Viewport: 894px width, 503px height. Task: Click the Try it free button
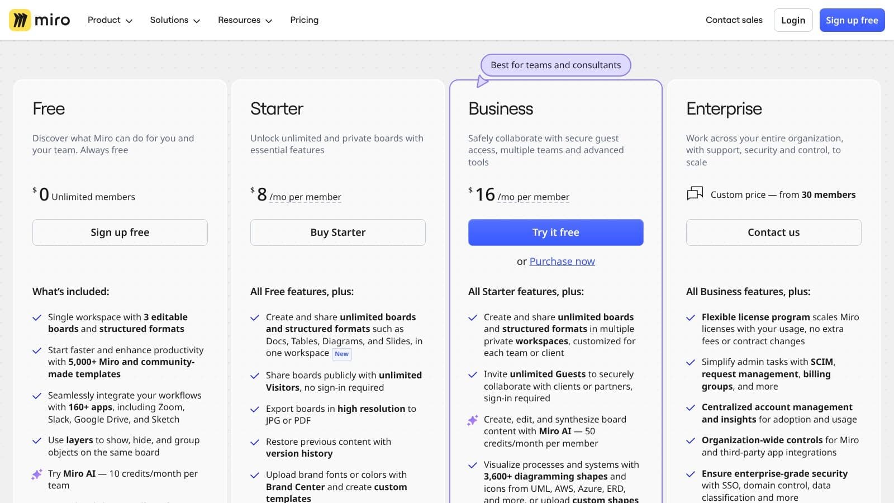click(x=555, y=232)
